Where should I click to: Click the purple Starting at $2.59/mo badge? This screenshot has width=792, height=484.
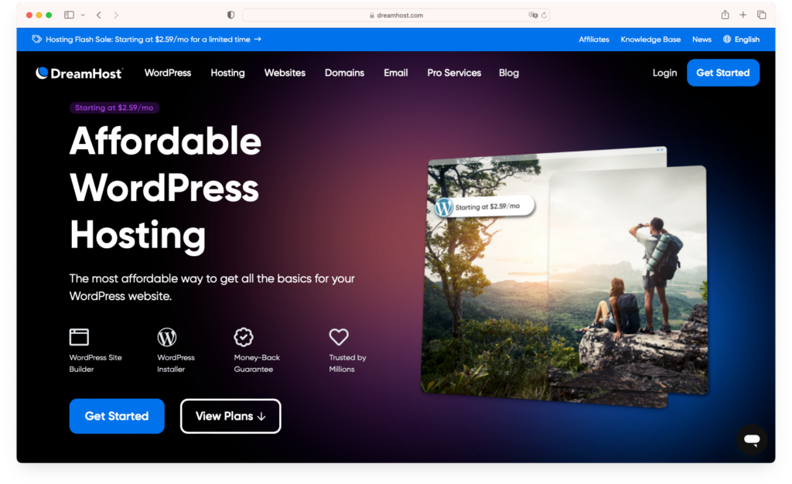[114, 107]
